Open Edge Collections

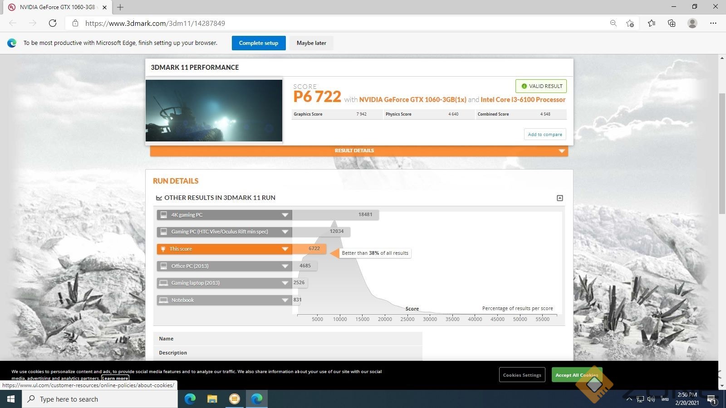[672, 23]
